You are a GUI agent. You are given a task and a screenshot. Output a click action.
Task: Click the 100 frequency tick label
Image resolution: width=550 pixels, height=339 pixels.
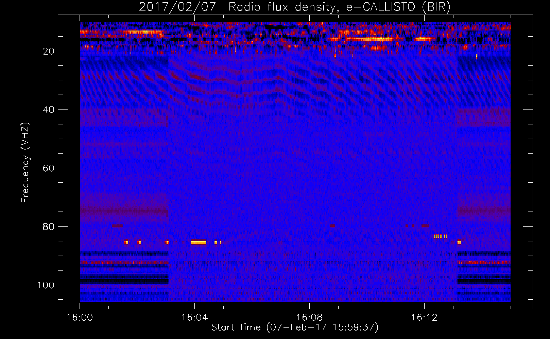pos(46,285)
